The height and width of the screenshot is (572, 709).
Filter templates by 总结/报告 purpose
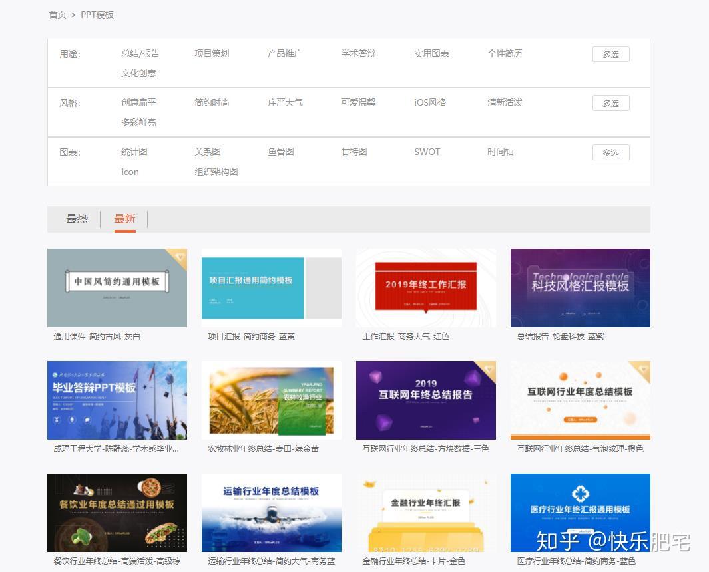click(139, 53)
